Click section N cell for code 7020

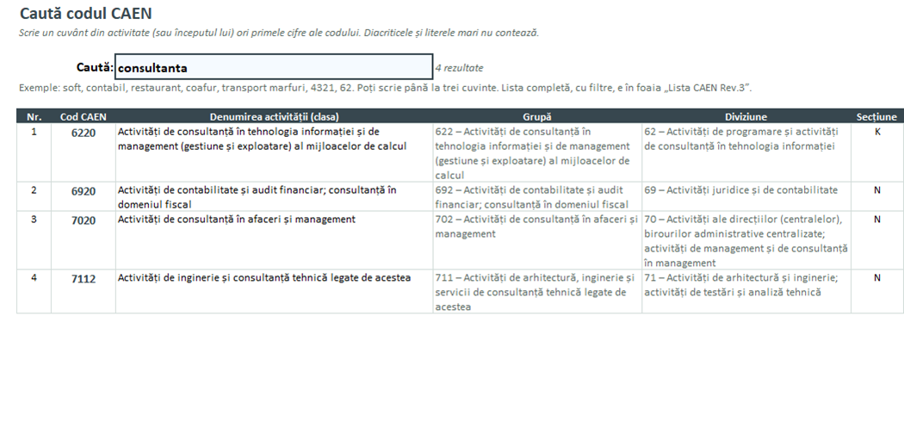point(877,240)
